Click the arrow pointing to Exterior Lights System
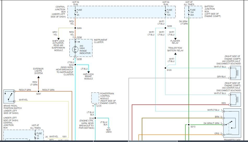The width and height of the screenshot is (248, 142). [x=38, y=77]
